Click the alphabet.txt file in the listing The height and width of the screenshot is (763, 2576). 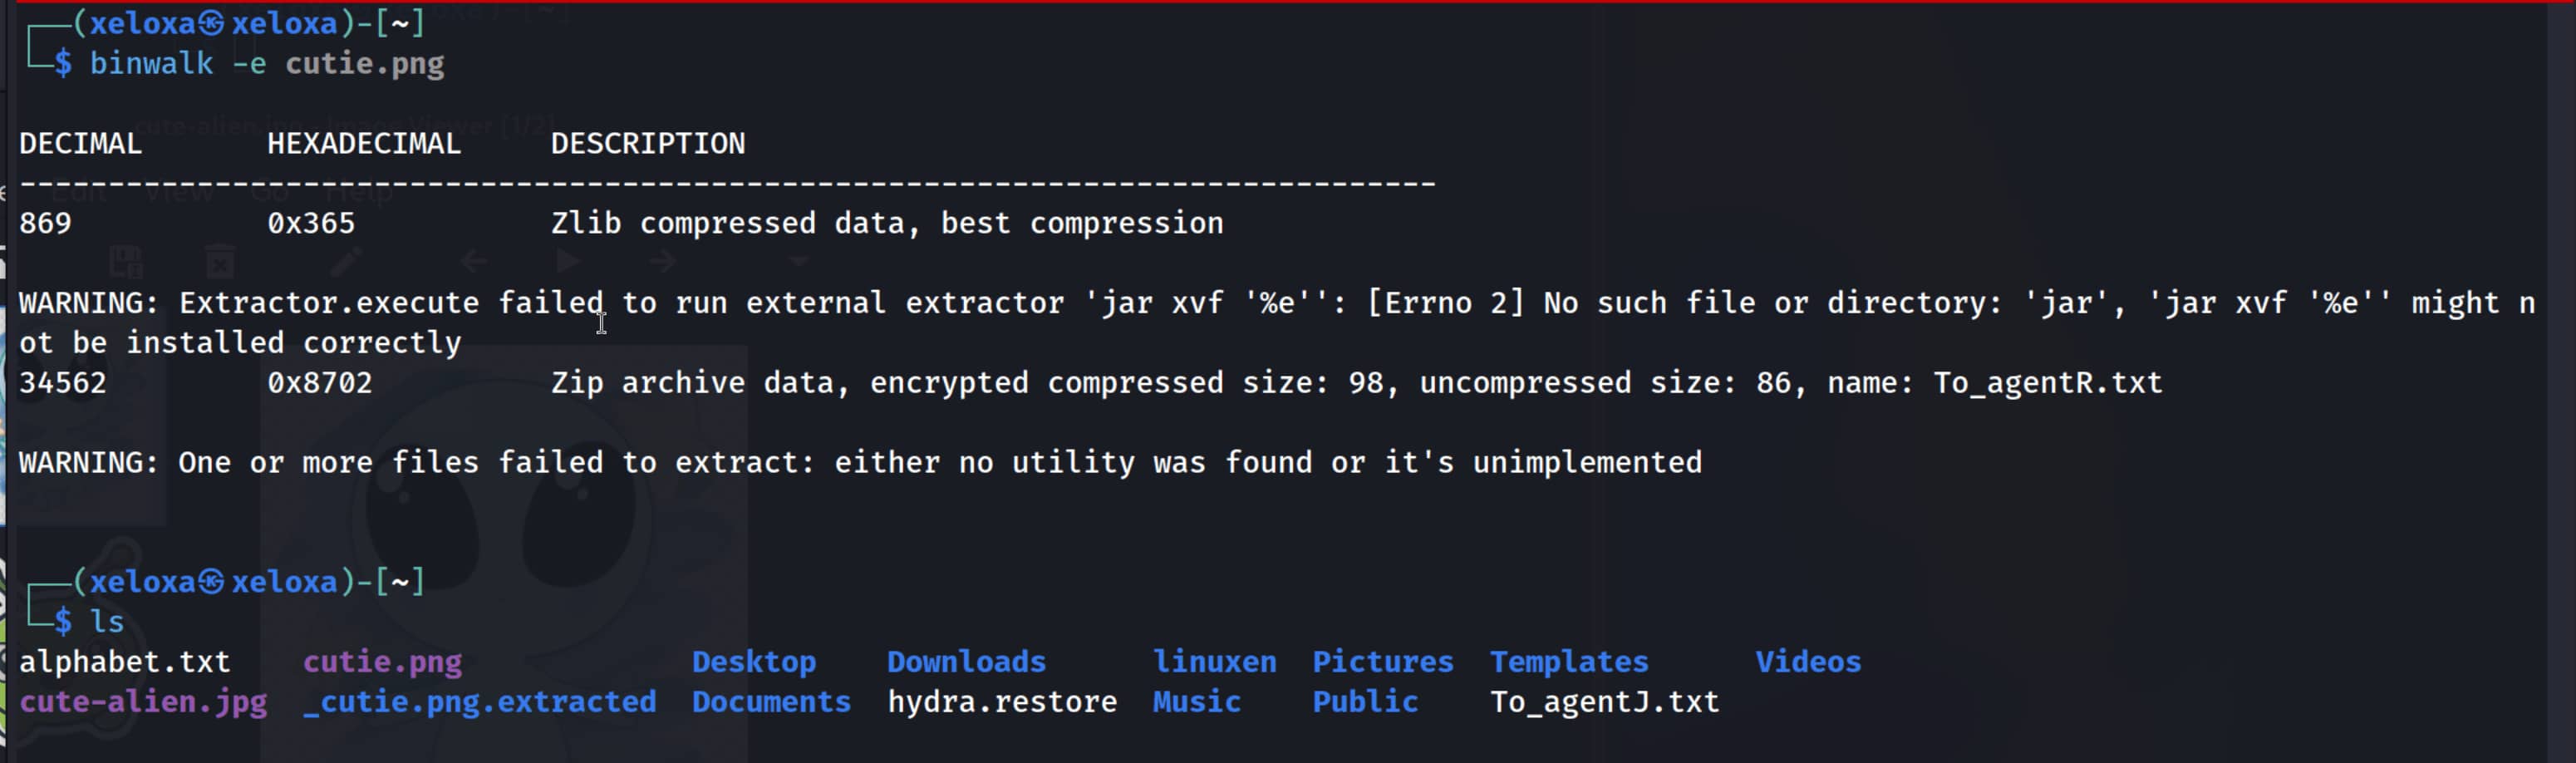125,662
